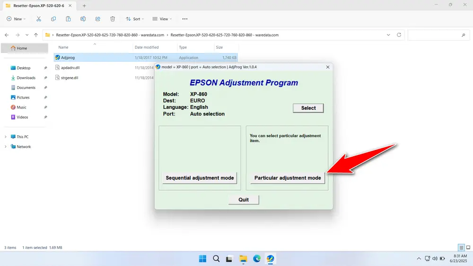This screenshot has height=266, width=473.
Task: Switch to large thumbnails view in status bar
Action: click(x=468, y=248)
